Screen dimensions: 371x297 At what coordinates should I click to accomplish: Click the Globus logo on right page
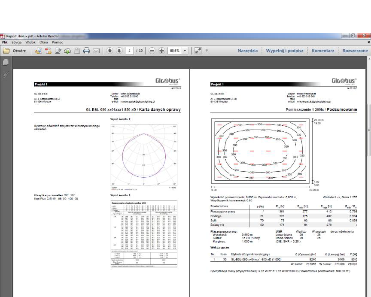(344, 82)
